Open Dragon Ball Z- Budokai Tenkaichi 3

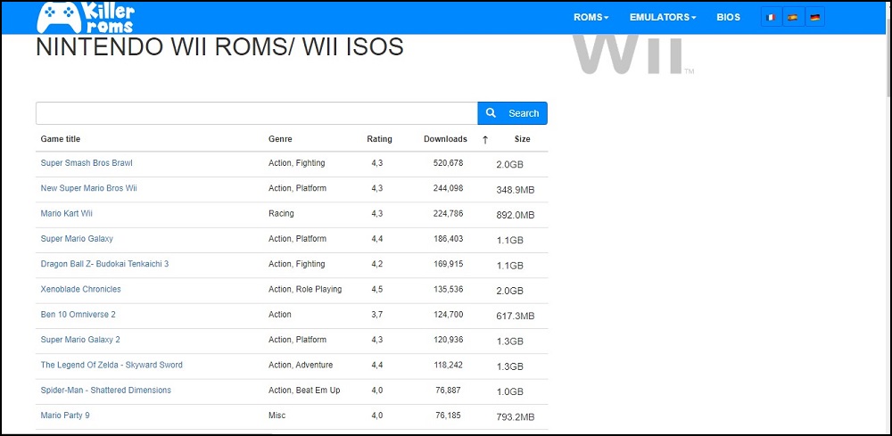click(104, 264)
